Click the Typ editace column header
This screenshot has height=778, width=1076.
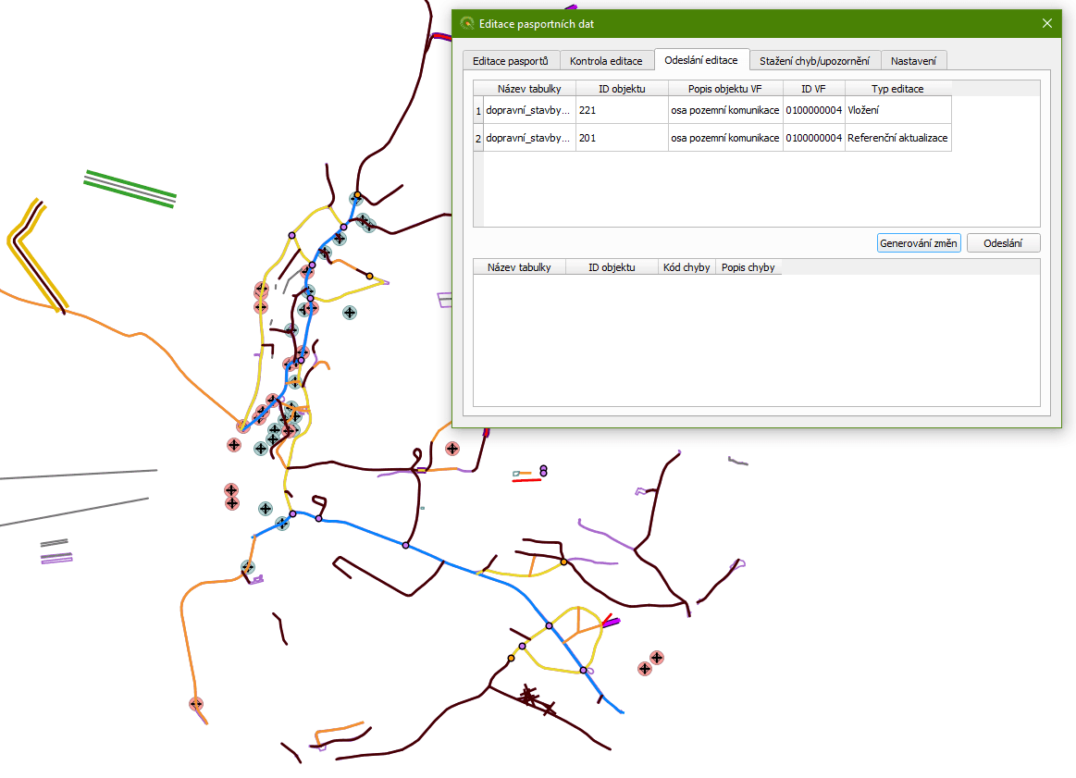coord(897,89)
